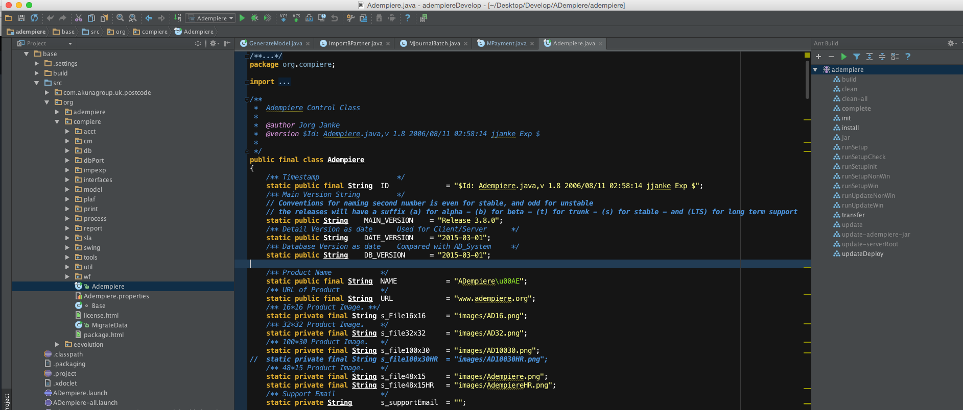Click the yellow inspection status indicator
Screen dimensions: 963x410
point(807,55)
